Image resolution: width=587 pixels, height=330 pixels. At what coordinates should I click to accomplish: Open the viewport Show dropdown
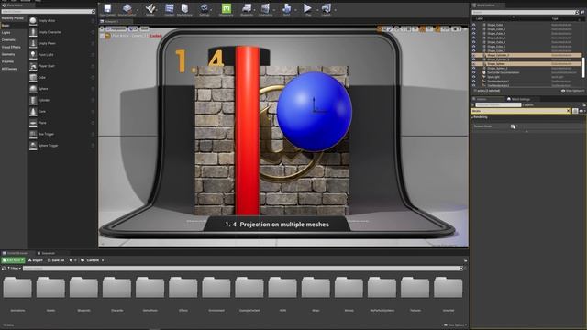point(145,28)
